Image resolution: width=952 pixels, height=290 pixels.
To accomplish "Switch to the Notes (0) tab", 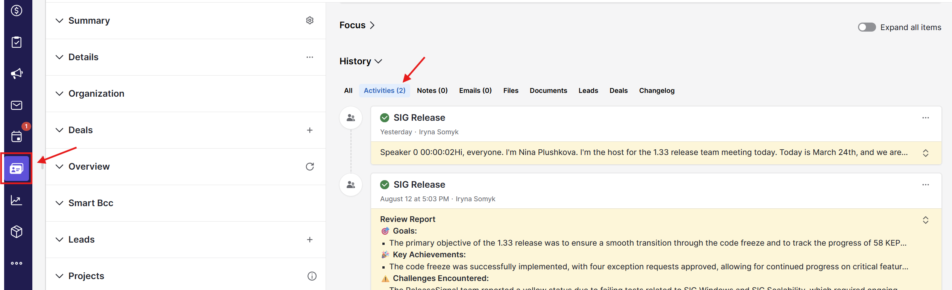I will 432,91.
